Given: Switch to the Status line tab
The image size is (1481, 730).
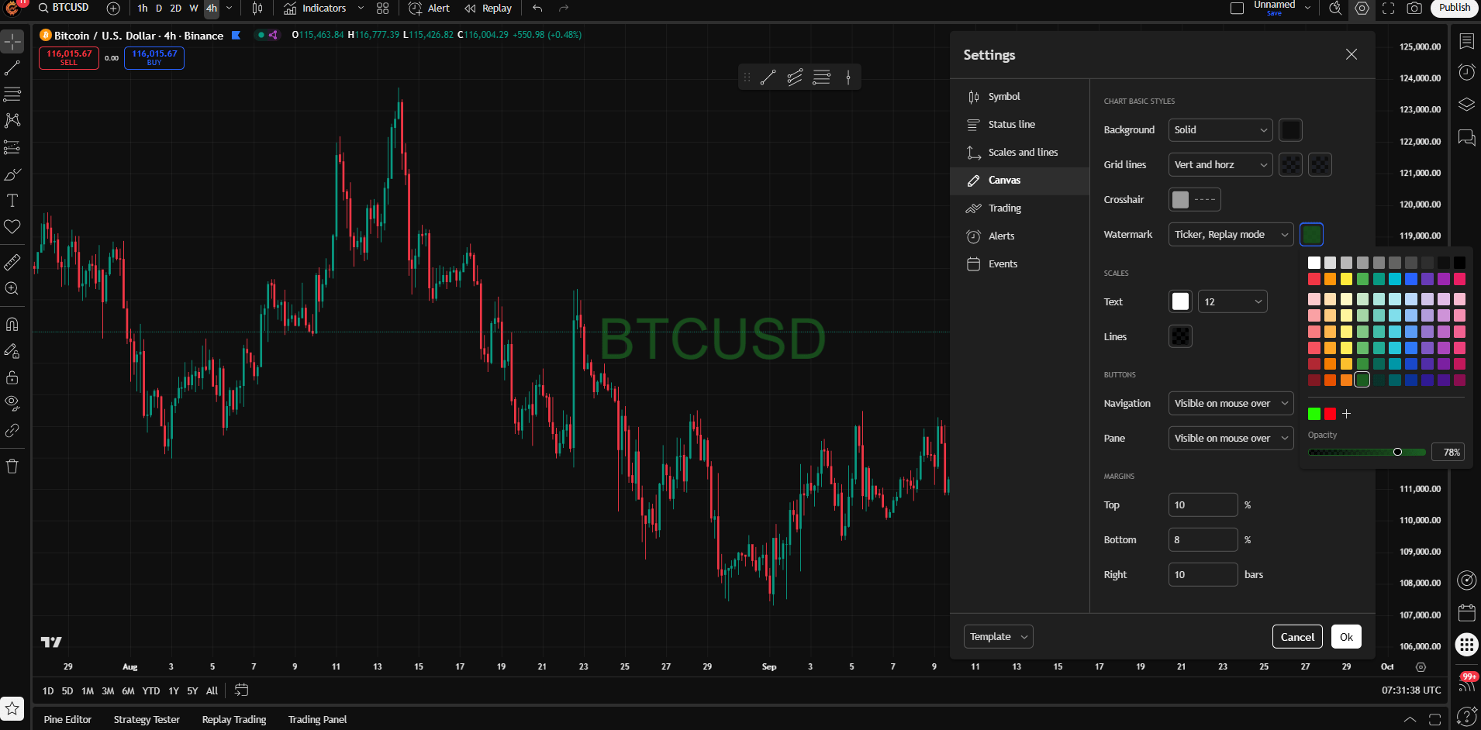Looking at the screenshot, I should click(x=1020, y=125).
